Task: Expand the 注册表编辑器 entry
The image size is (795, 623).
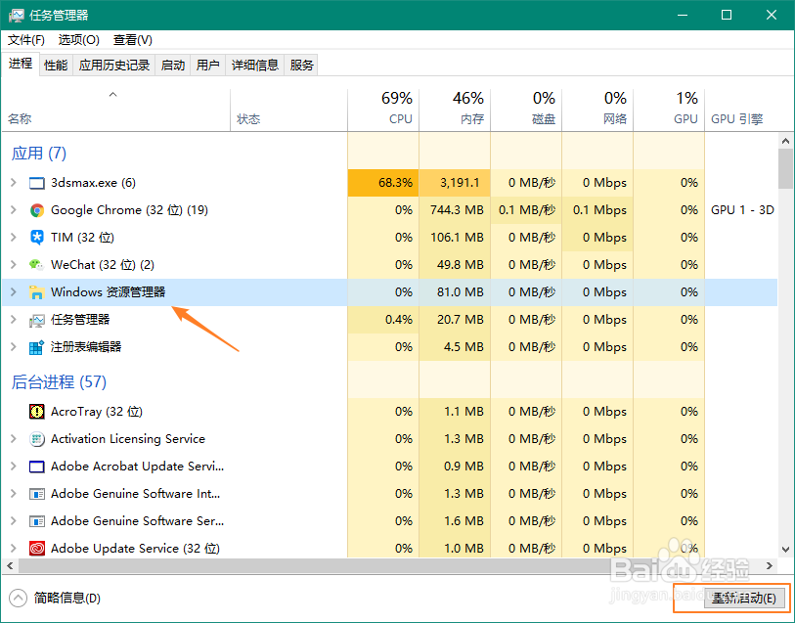Action: click(x=14, y=347)
